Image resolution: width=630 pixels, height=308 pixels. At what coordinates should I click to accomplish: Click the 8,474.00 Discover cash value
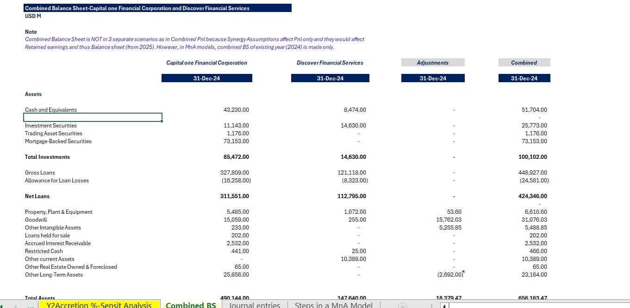click(355, 110)
